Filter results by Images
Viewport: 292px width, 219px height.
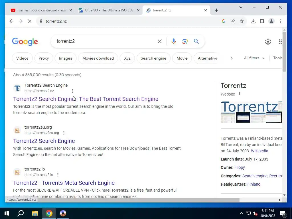(x=66, y=58)
